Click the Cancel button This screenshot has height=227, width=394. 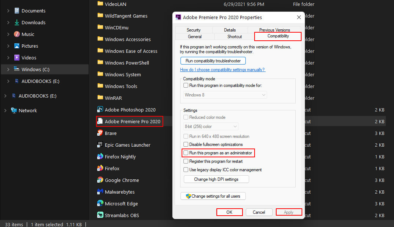pos(259,212)
